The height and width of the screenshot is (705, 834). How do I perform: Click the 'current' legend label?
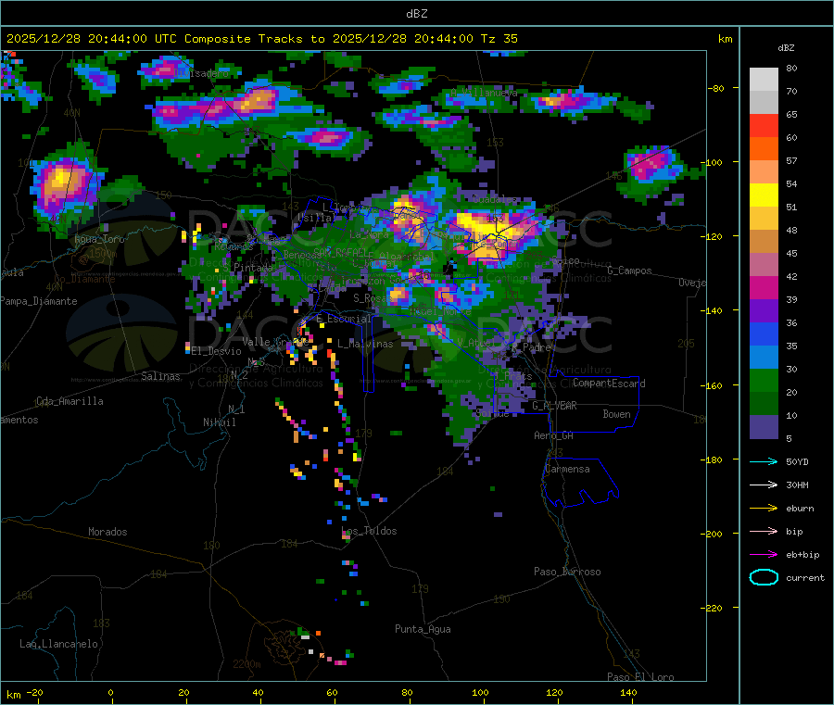805,577
